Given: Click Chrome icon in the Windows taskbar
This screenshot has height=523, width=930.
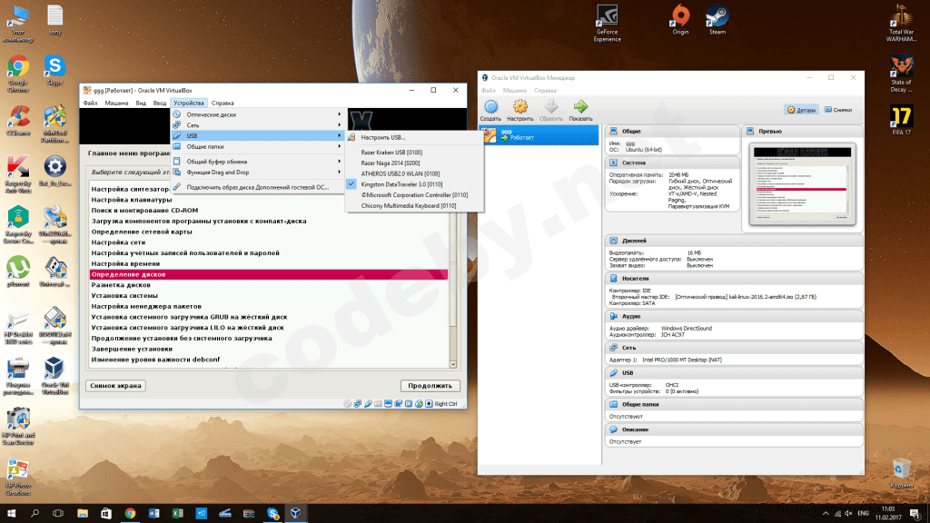Looking at the screenshot, I should pyautogui.click(x=130, y=513).
